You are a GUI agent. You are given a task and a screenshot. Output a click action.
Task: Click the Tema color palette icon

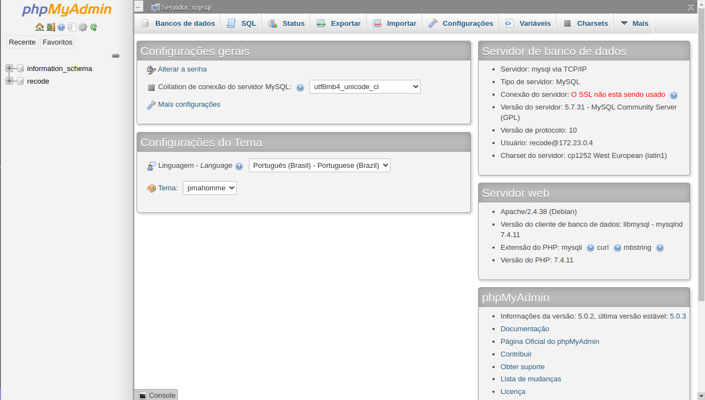(x=151, y=188)
